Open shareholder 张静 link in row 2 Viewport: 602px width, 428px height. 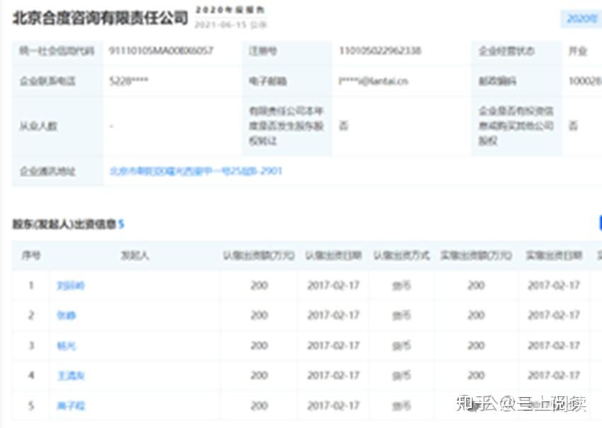67,315
